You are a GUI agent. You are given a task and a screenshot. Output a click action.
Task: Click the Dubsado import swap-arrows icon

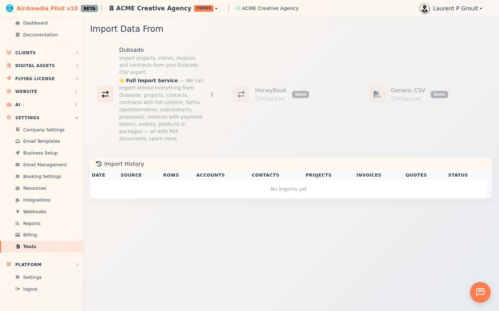105,94
